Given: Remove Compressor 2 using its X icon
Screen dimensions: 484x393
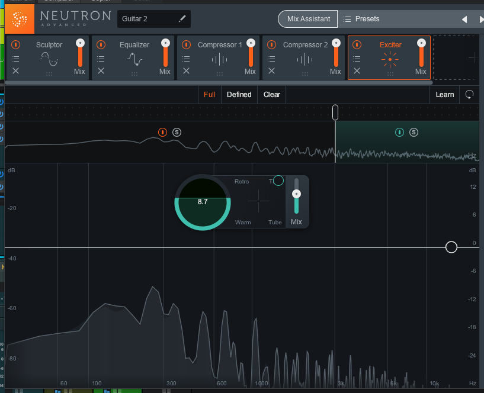Looking at the screenshot, I should 271,71.
